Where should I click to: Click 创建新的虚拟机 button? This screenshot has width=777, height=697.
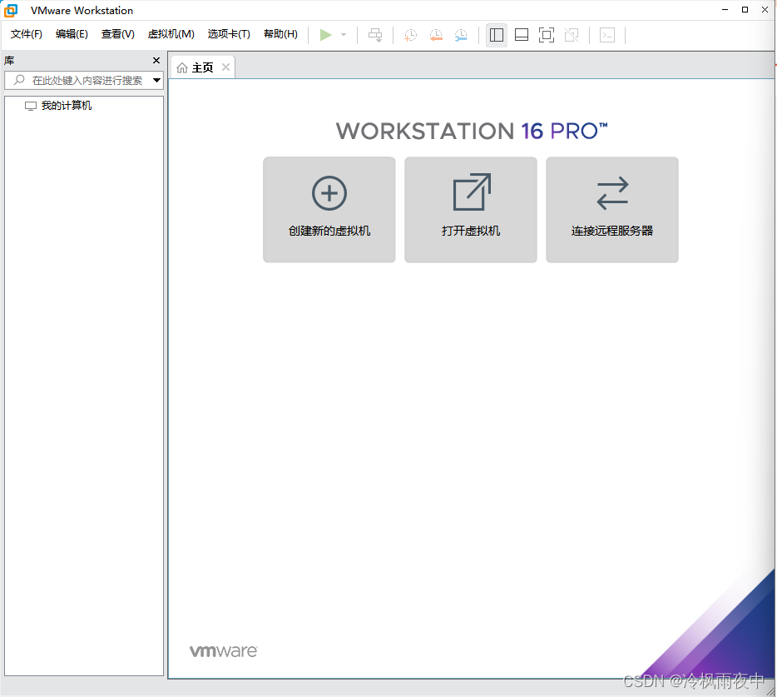click(329, 209)
